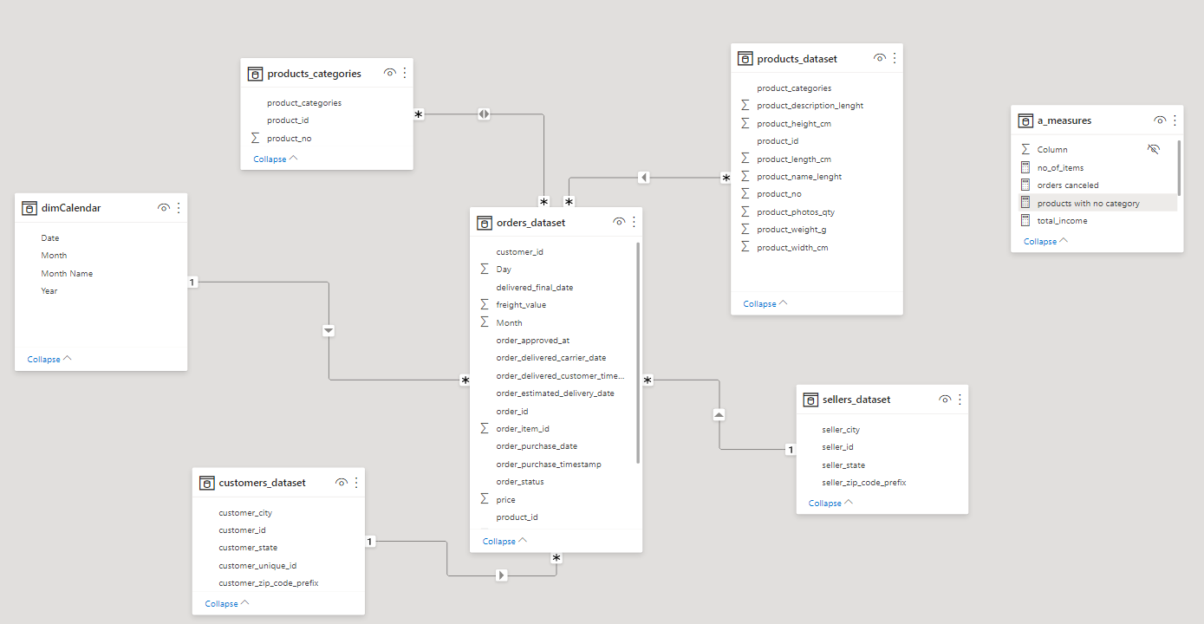Click the a_measures field list scrollbar
Screen dimensions: 1204x624
click(1179, 166)
